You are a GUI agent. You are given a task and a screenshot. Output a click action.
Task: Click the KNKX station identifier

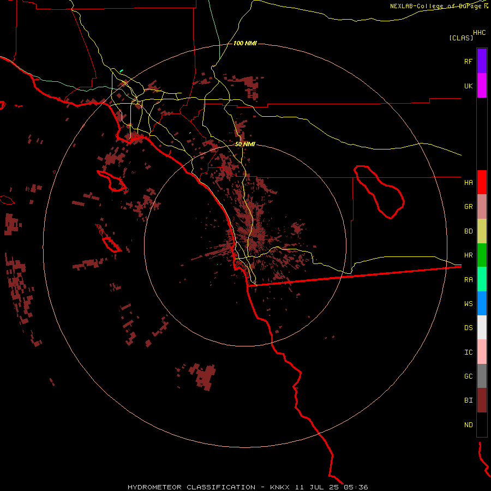tap(280, 487)
